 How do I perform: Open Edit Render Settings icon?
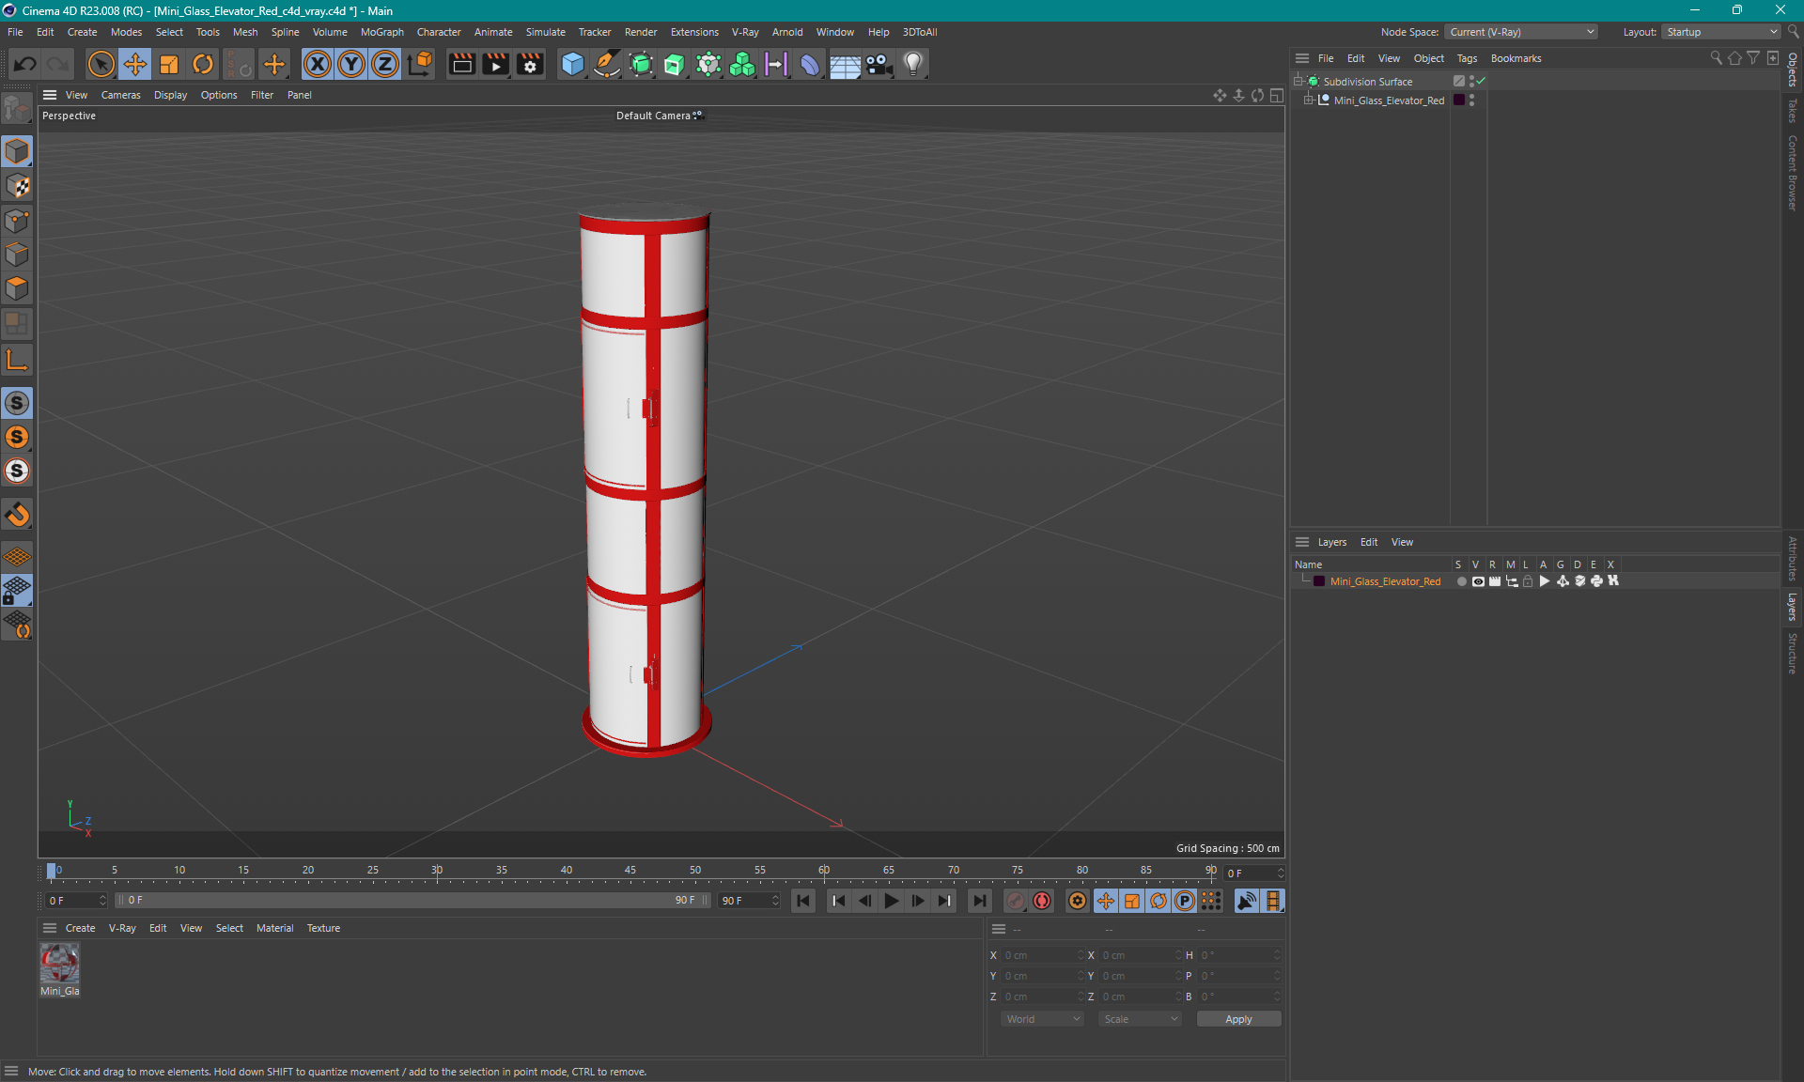point(531,64)
